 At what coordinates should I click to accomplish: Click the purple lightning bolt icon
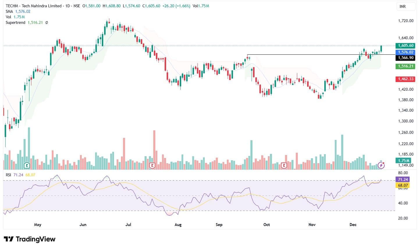tap(382, 166)
